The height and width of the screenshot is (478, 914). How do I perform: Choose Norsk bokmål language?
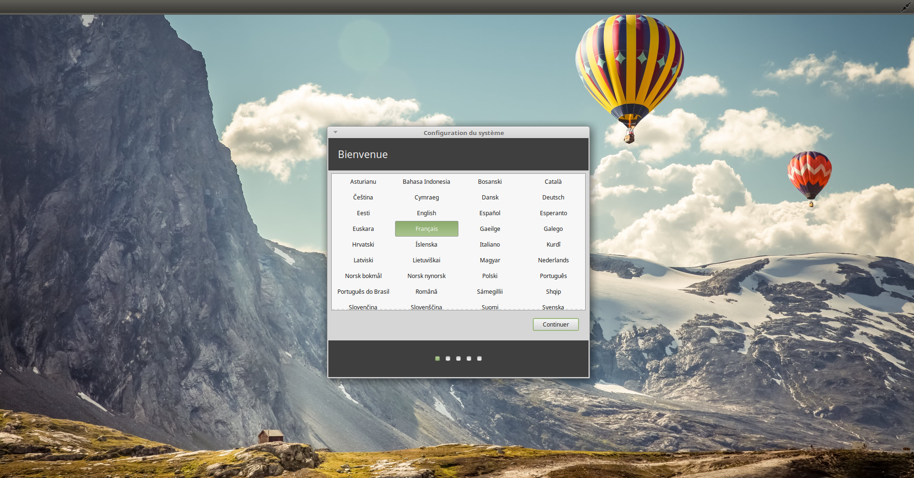pyautogui.click(x=363, y=276)
